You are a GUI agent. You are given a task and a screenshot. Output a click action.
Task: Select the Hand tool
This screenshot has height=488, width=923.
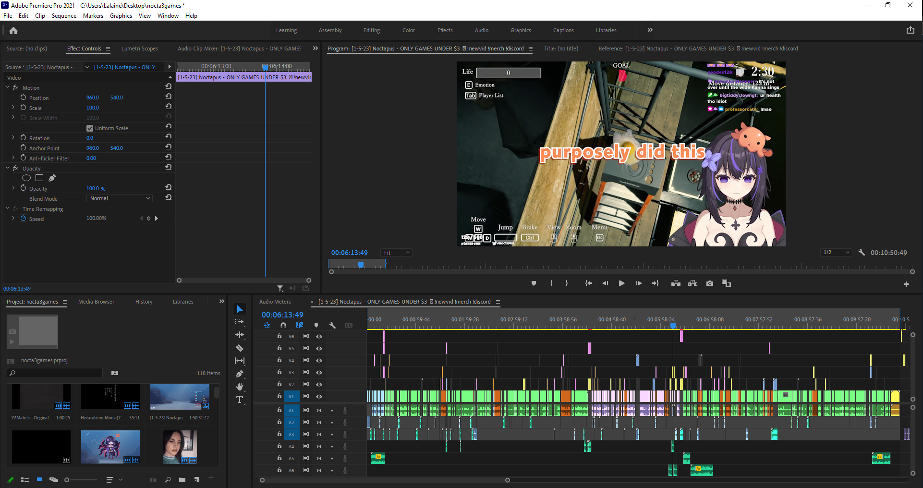tap(240, 387)
